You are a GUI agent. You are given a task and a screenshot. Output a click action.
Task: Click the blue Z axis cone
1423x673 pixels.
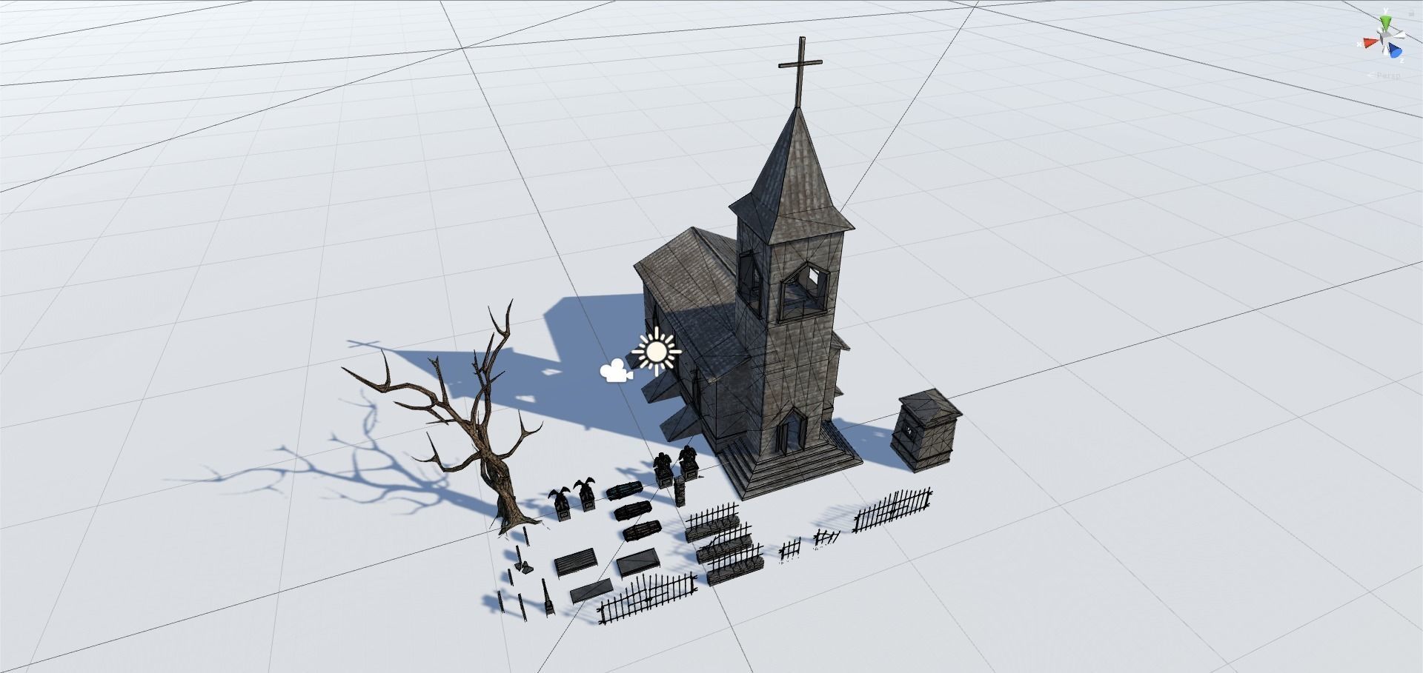pyautogui.click(x=1394, y=50)
